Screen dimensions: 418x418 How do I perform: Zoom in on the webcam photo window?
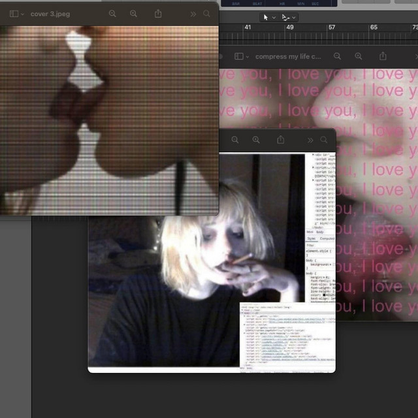click(256, 140)
